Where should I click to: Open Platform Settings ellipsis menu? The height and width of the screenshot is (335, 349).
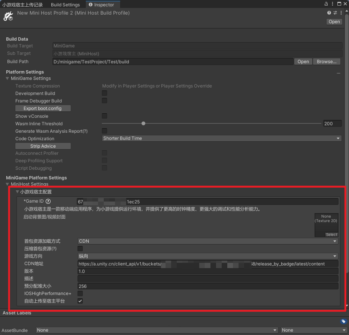339,73
